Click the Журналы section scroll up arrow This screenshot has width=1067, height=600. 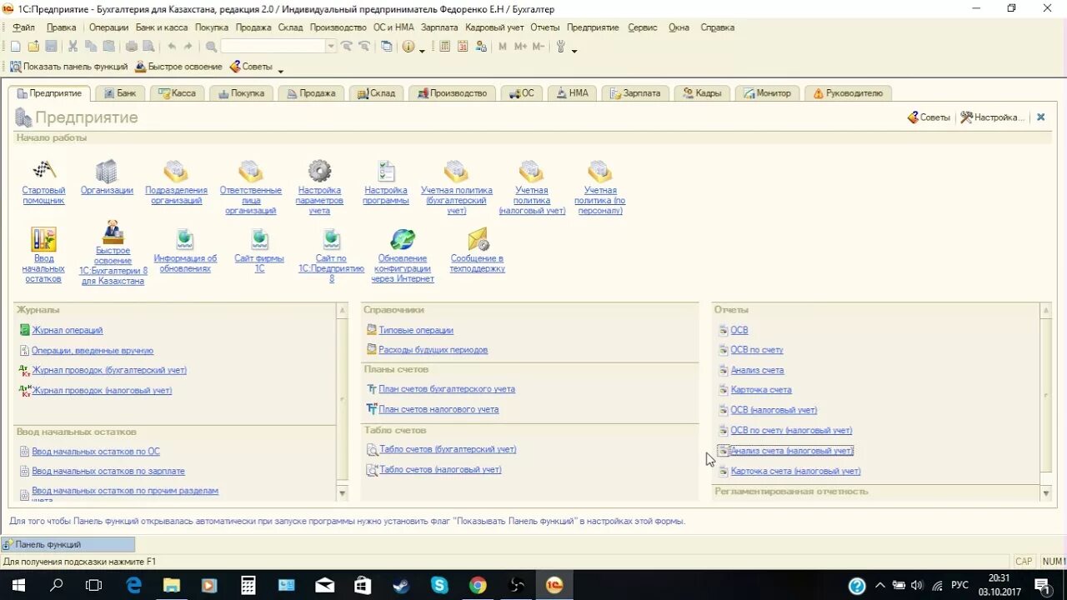pyautogui.click(x=342, y=311)
